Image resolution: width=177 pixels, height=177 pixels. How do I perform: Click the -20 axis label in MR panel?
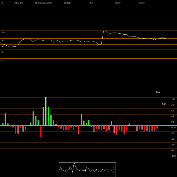click(173, 133)
